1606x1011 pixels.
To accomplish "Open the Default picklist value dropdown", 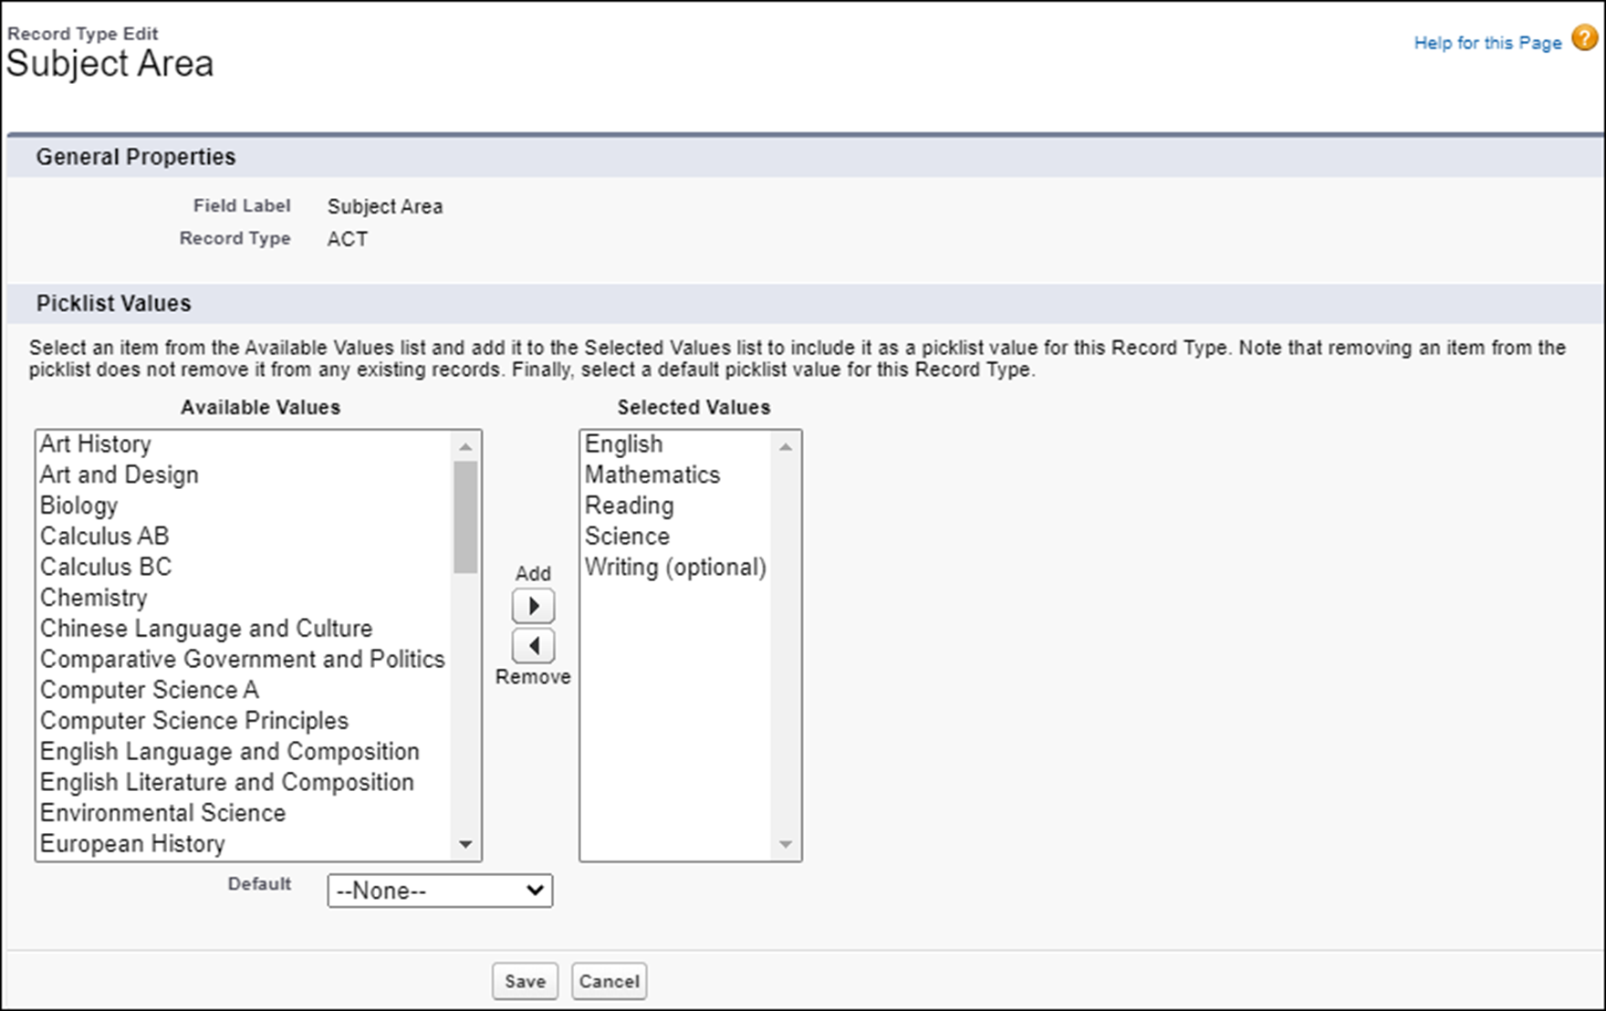I will (440, 891).
